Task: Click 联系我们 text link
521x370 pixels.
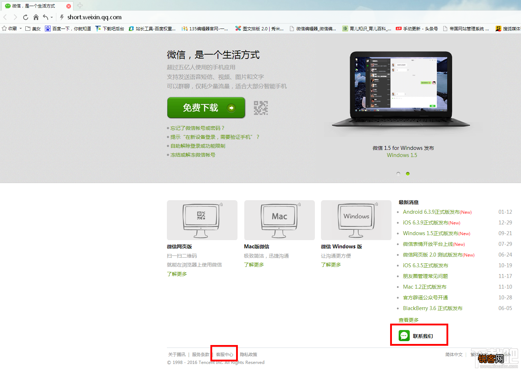Action: (x=423, y=336)
